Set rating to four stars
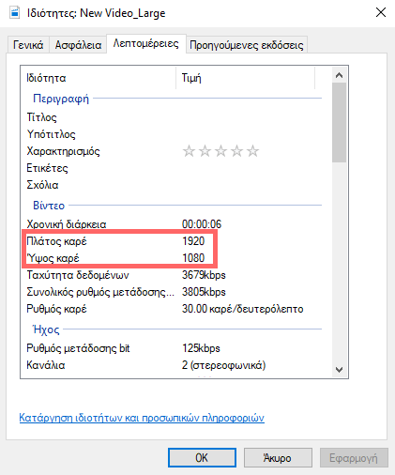Viewport: 395px width, 475px height. tap(236, 151)
